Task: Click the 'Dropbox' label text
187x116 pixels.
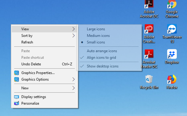Action: 172,62
